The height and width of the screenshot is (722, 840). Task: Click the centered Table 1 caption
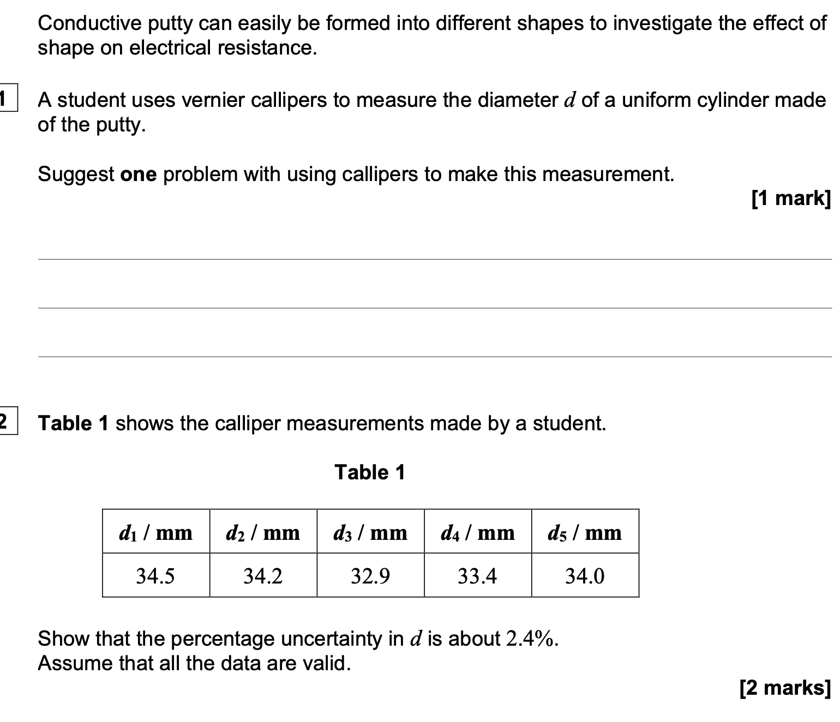(370, 472)
